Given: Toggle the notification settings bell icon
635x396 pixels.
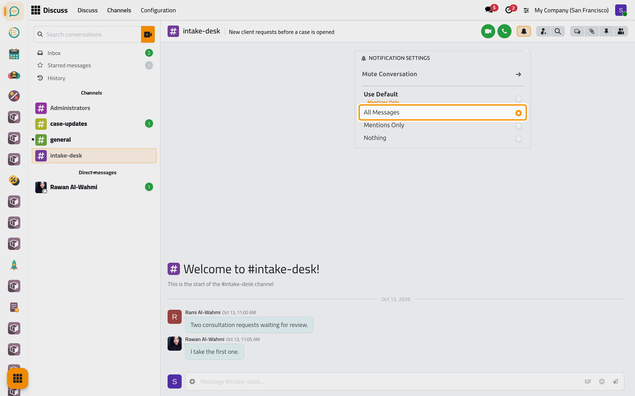Looking at the screenshot, I should [x=524, y=31].
